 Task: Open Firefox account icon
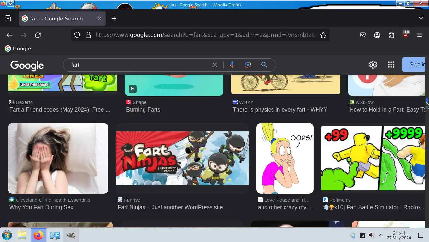pyautogui.click(x=377, y=35)
